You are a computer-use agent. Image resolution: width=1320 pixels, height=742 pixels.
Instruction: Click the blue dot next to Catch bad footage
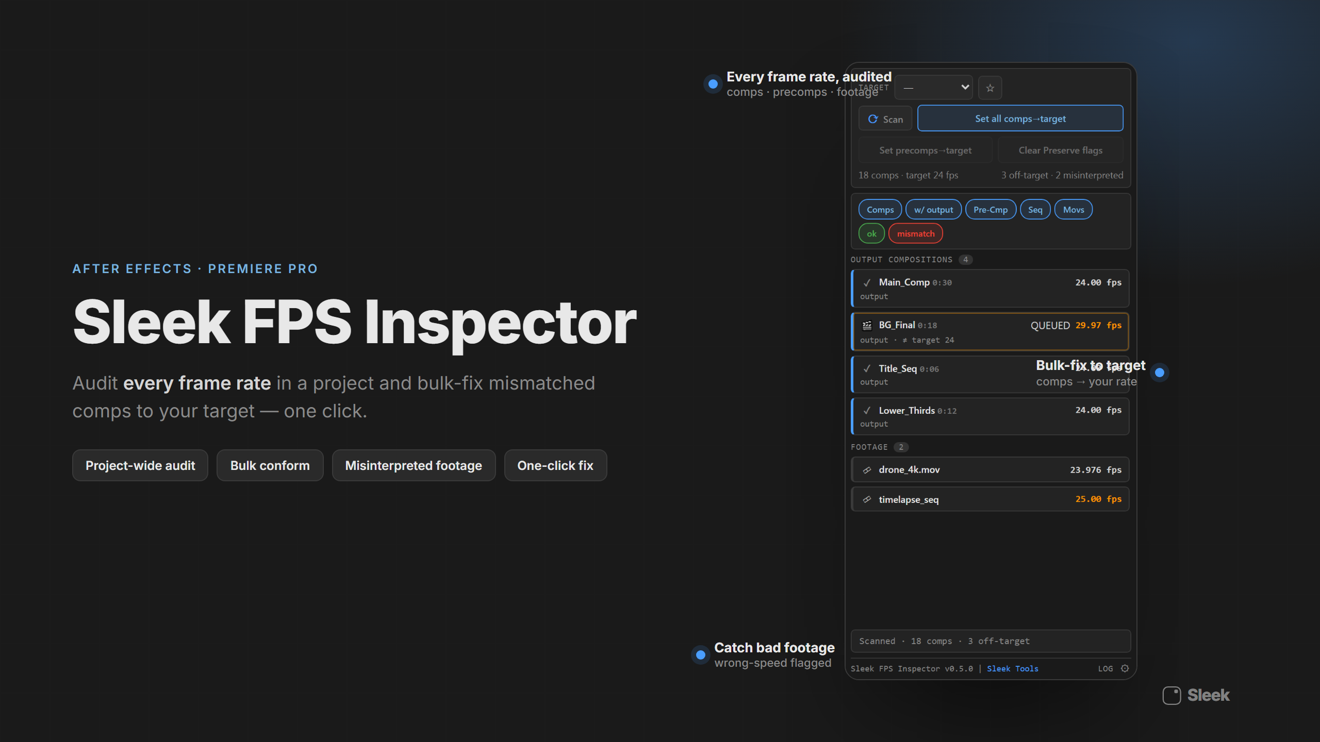click(x=700, y=655)
